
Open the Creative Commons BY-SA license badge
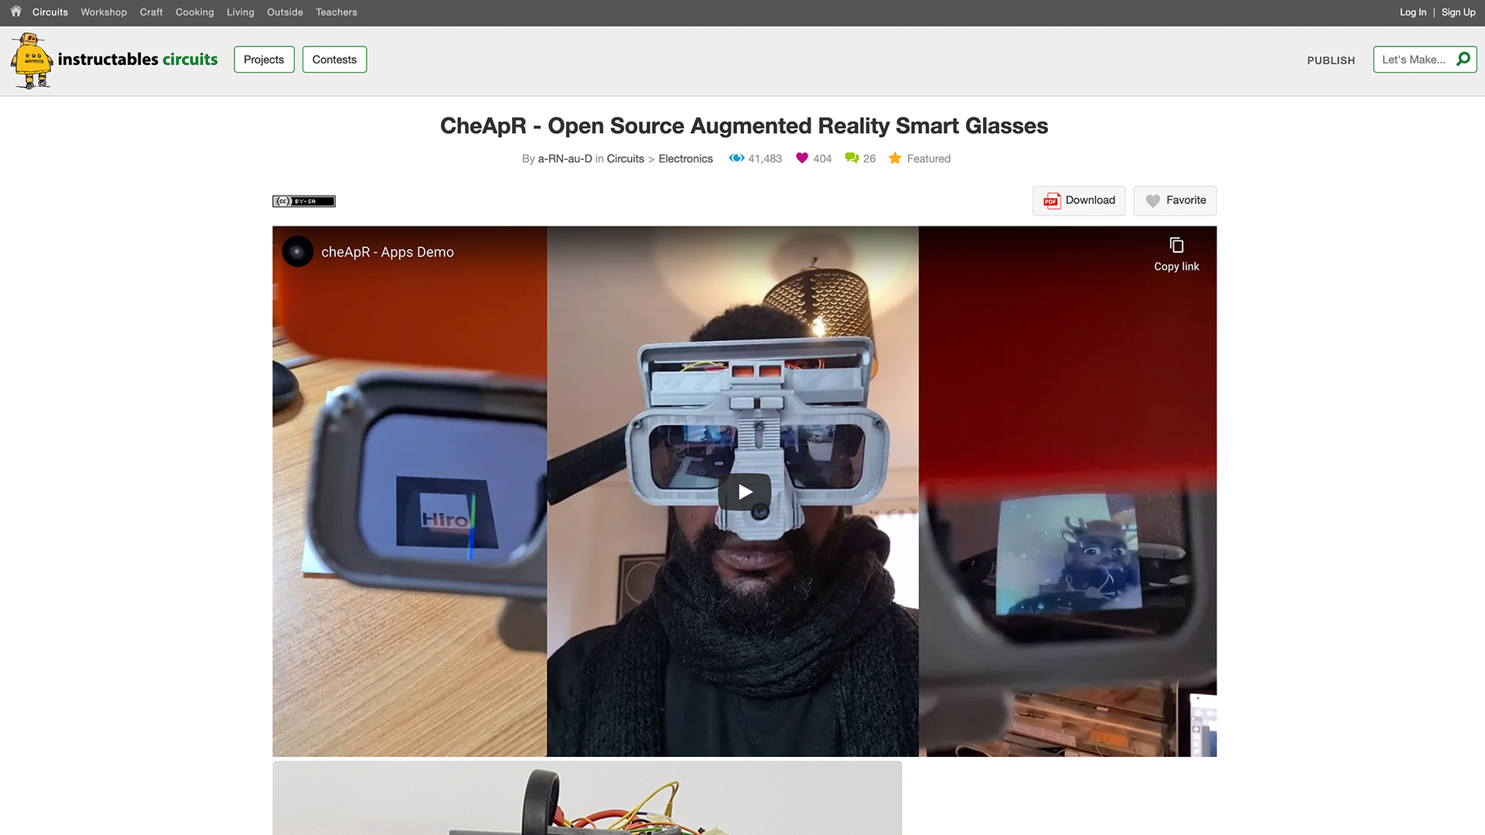(304, 202)
